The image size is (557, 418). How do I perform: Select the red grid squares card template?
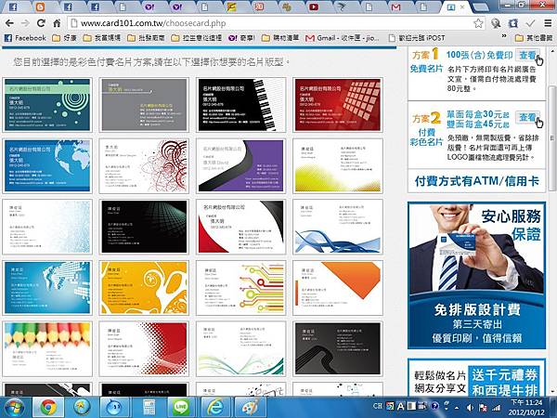[x=338, y=105]
